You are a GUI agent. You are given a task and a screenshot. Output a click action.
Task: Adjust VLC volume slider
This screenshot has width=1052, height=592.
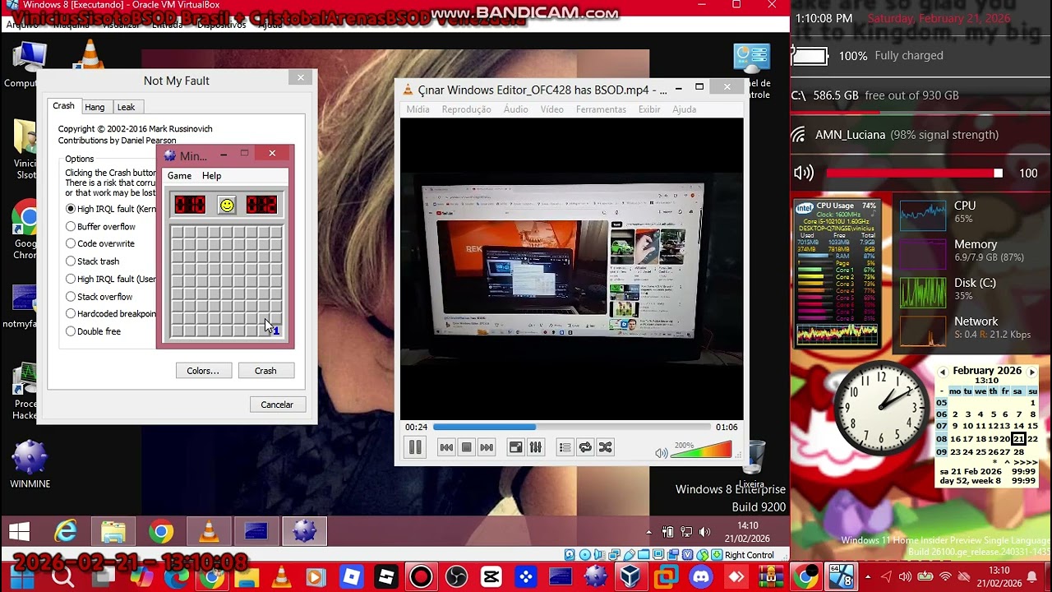pyautogui.click(x=703, y=450)
